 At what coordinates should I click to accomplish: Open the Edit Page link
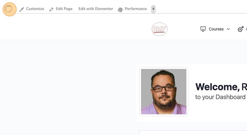pyautogui.click(x=64, y=9)
